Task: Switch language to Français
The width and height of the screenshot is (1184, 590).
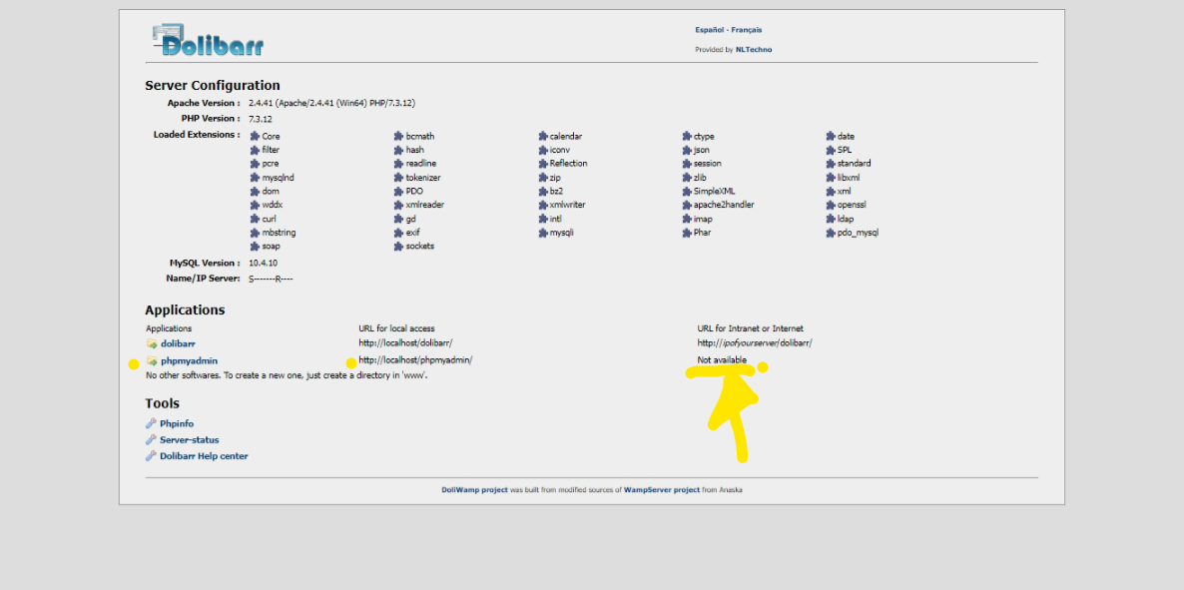Action: (x=746, y=30)
